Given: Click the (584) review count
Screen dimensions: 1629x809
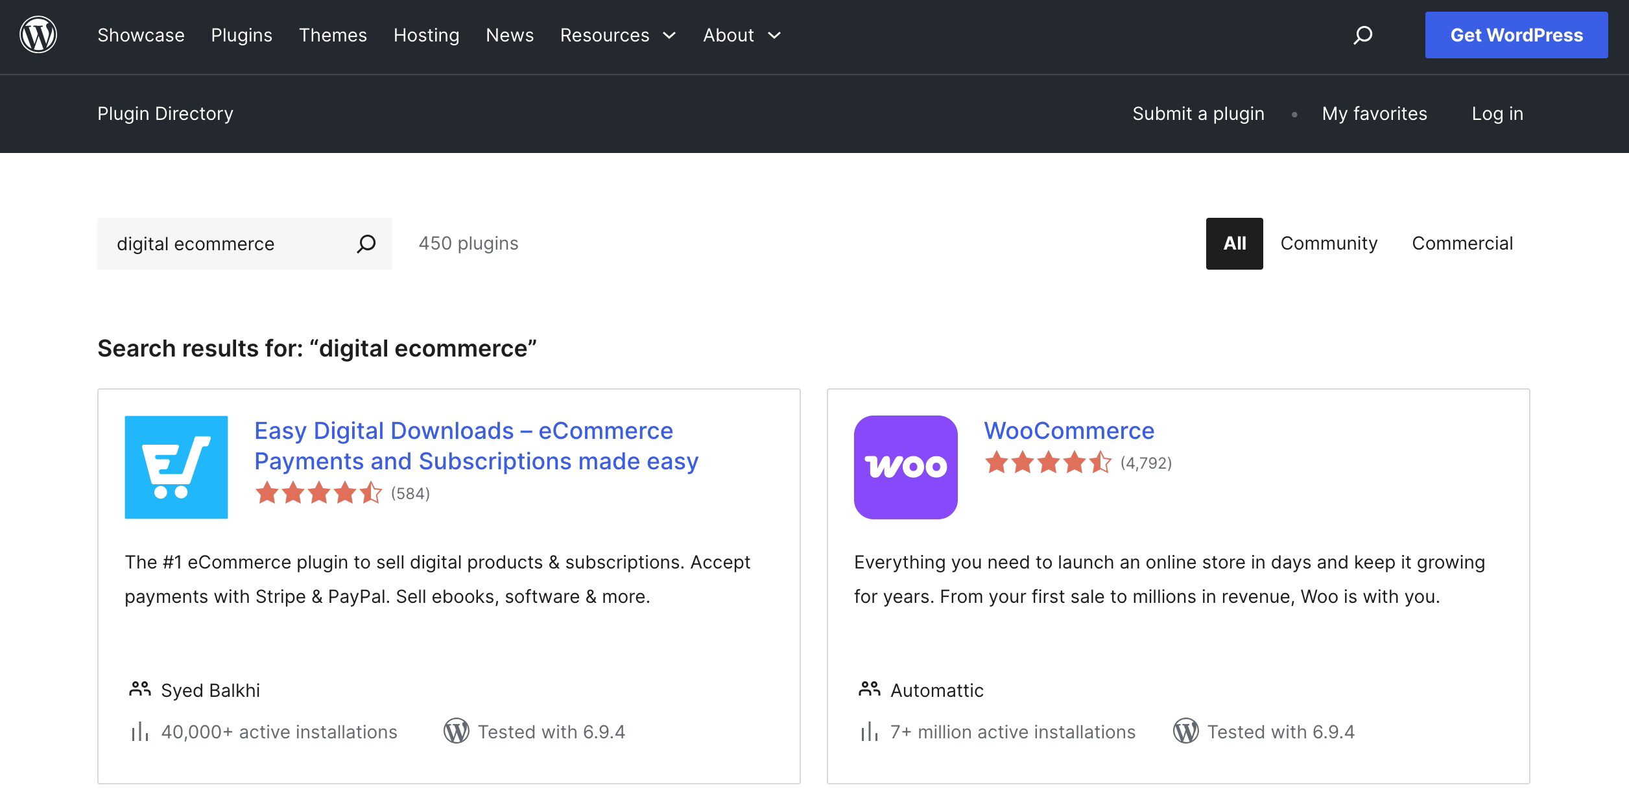Looking at the screenshot, I should point(410,494).
